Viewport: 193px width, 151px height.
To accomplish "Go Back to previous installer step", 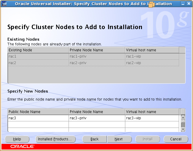I will click(x=94, y=139).
